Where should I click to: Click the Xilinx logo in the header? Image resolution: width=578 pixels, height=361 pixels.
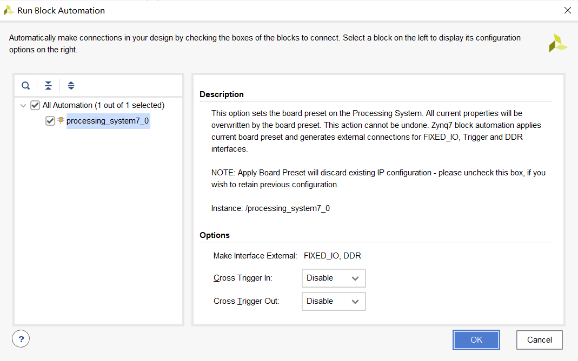point(558,43)
